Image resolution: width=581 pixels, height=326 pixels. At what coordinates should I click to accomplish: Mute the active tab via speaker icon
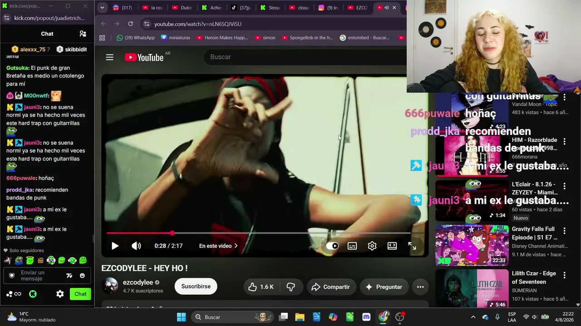386,8
